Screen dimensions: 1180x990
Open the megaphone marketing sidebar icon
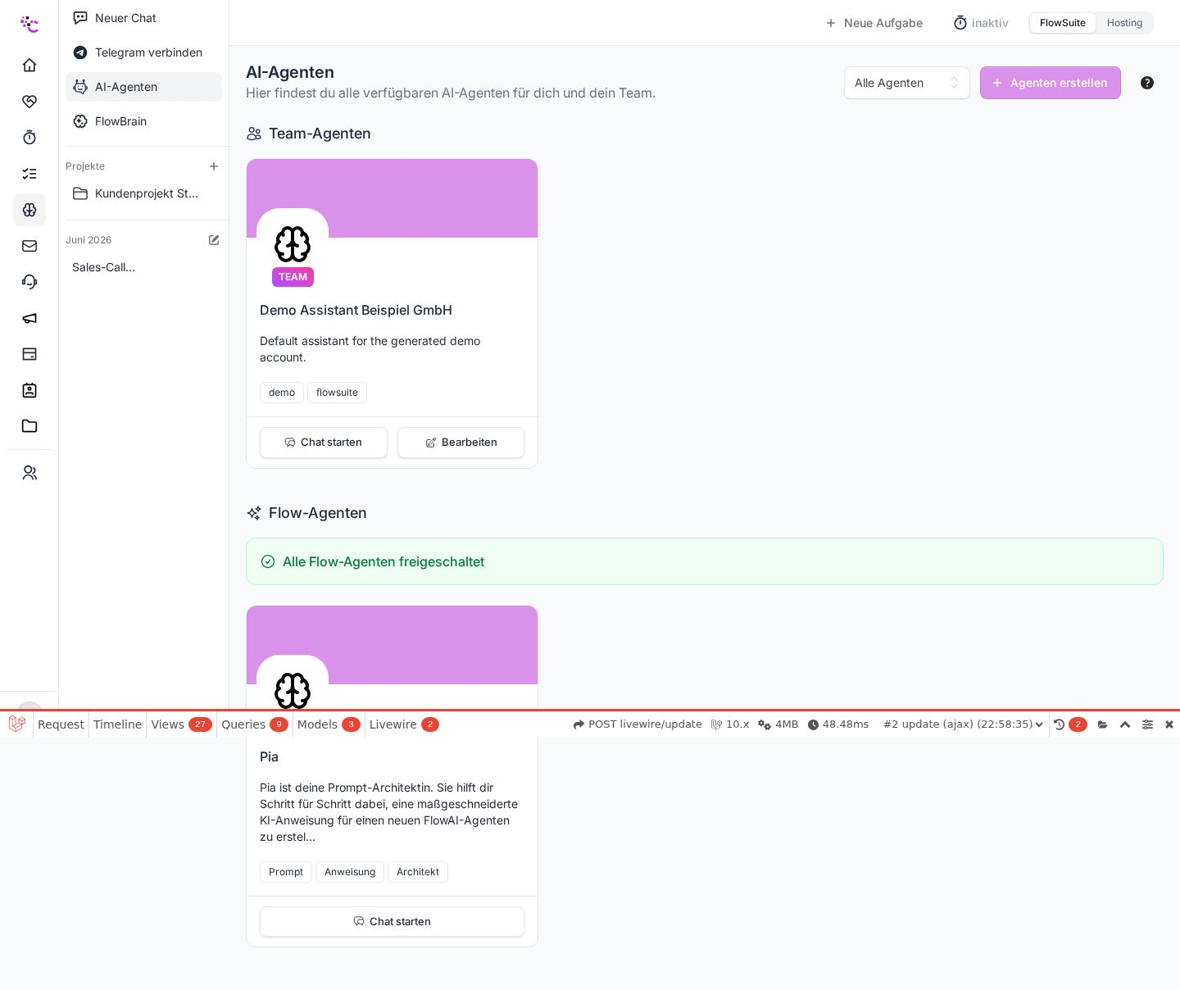click(29, 318)
